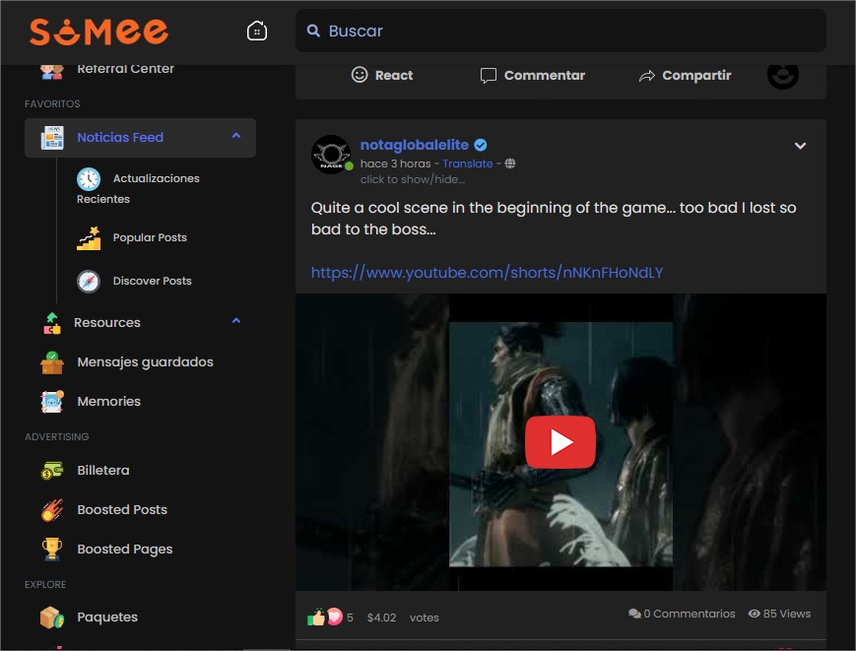Click the SoMee logo
Screen dimensions: 856x651
99,32
